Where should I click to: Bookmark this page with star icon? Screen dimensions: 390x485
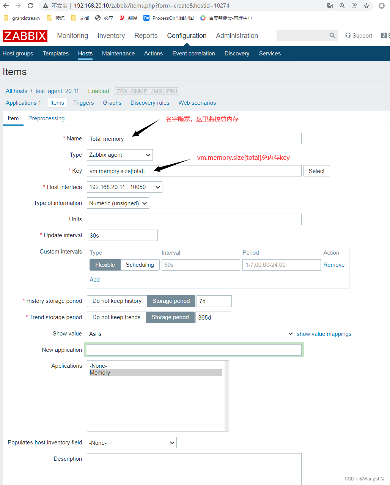(x=366, y=6)
